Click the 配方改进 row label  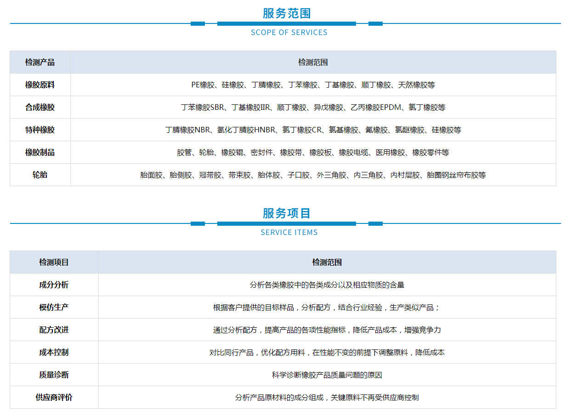point(54,330)
